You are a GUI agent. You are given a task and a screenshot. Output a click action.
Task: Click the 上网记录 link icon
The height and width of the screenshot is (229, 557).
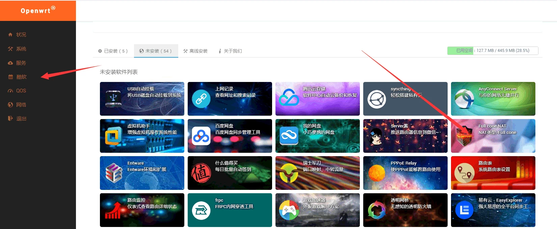[x=201, y=99]
